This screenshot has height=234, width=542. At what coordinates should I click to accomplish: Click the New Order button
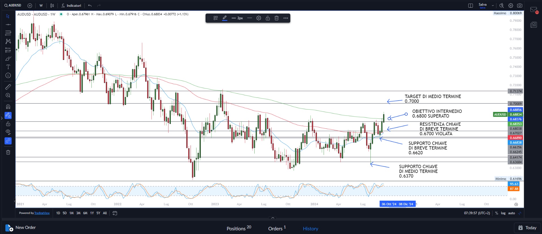(x=21, y=227)
